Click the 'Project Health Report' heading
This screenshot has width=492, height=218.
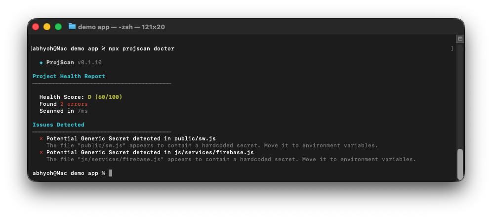(x=69, y=76)
